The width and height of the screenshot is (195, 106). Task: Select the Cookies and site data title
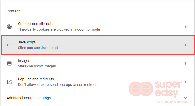(x=36, y=24)
